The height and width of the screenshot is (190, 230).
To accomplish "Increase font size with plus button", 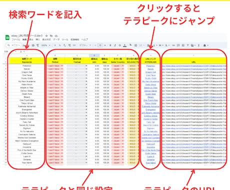I will click(105, 45).
